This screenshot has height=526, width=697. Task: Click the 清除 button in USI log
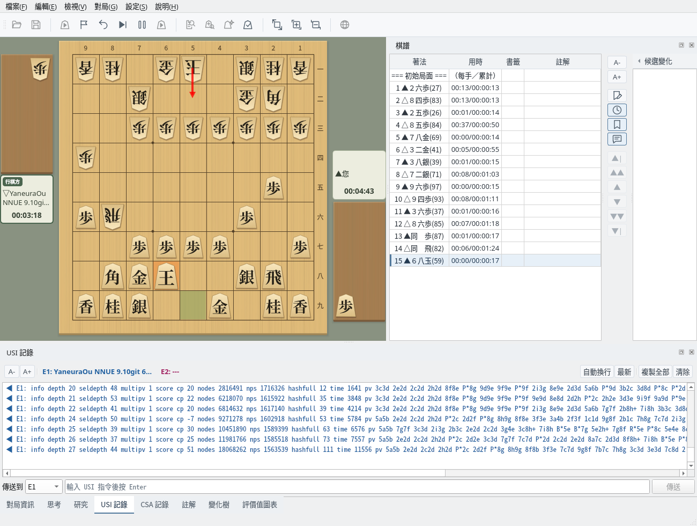[x=683, y=372]
